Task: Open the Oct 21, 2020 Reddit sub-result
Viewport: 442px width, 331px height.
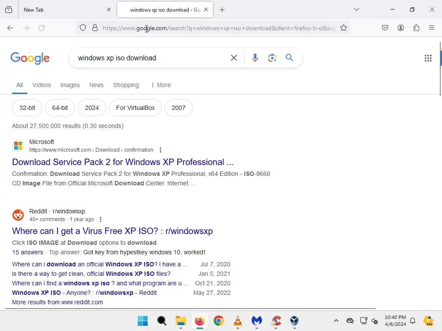Action: (x=100, y=283)
